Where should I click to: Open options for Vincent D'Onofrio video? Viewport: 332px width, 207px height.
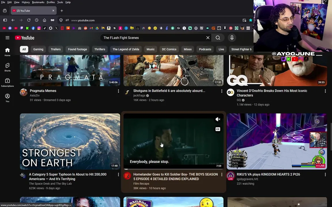pos(325,91)
